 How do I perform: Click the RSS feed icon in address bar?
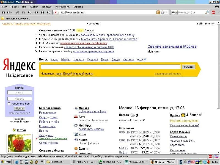pyautogui.click(x=158, y=12)
